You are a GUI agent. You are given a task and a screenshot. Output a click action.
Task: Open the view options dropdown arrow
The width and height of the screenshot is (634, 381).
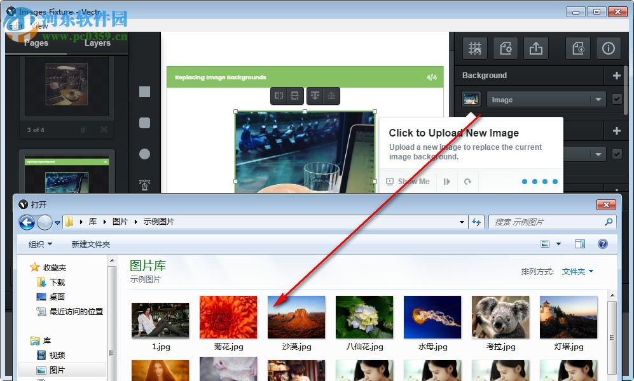pos(559,244)
